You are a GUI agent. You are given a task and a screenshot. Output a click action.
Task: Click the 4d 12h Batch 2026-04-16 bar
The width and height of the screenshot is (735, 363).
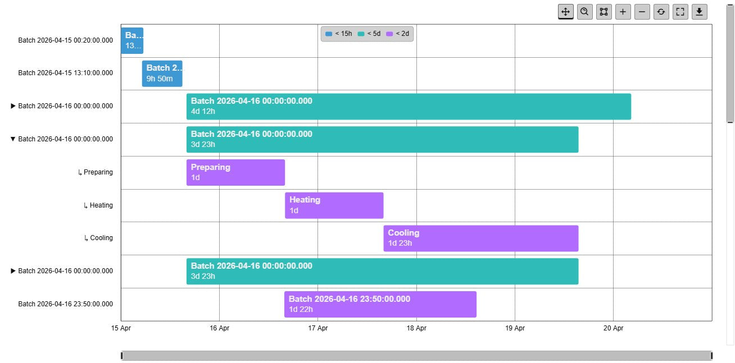point(409,107)
